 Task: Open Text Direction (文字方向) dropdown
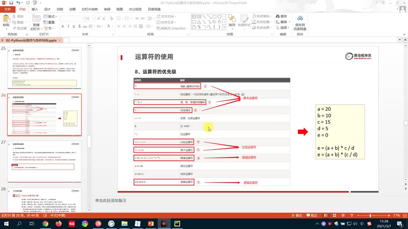166,17
